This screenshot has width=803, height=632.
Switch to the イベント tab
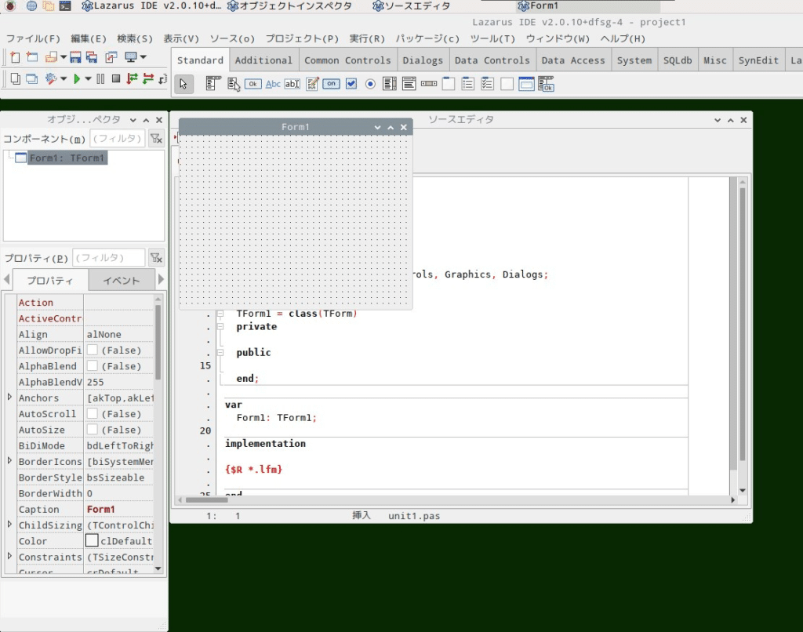pyautogui.click(x=122, y=281)
